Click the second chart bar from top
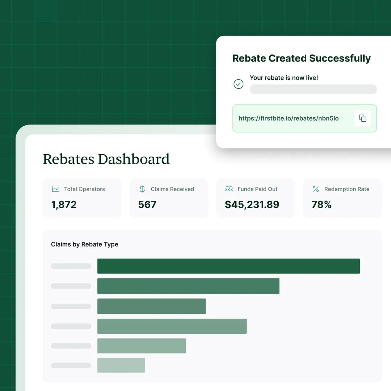Screen dimensions: 391x391 [188, 286]
